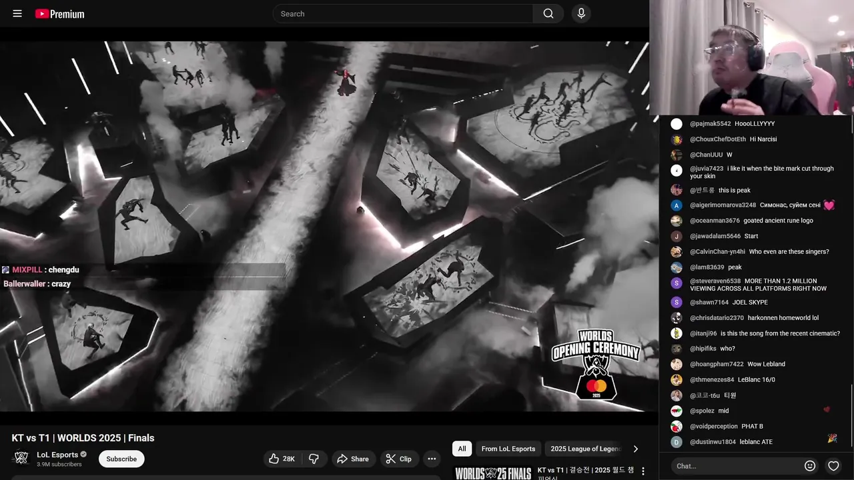Click 'LeBlanc 16/0' chat message
Screen dimensions: 854x480
coord(756,380)
